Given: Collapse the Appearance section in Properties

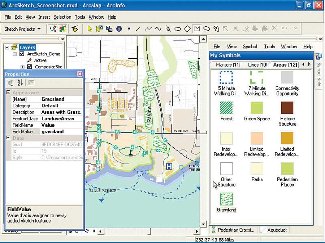Looking at the screenshot, I should 8,93.
